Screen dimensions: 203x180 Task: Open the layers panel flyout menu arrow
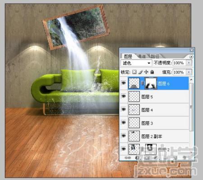tap(191, 57)
